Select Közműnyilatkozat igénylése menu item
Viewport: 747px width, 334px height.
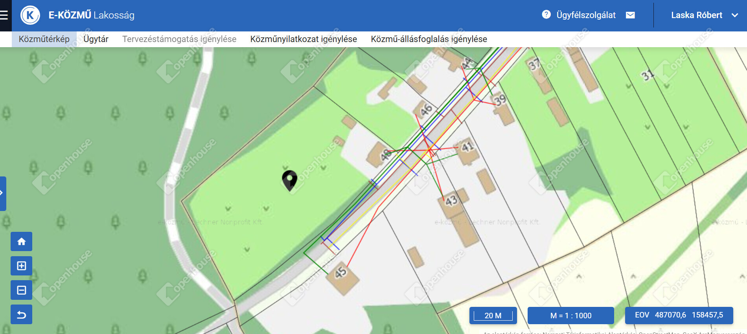(304, 39)
